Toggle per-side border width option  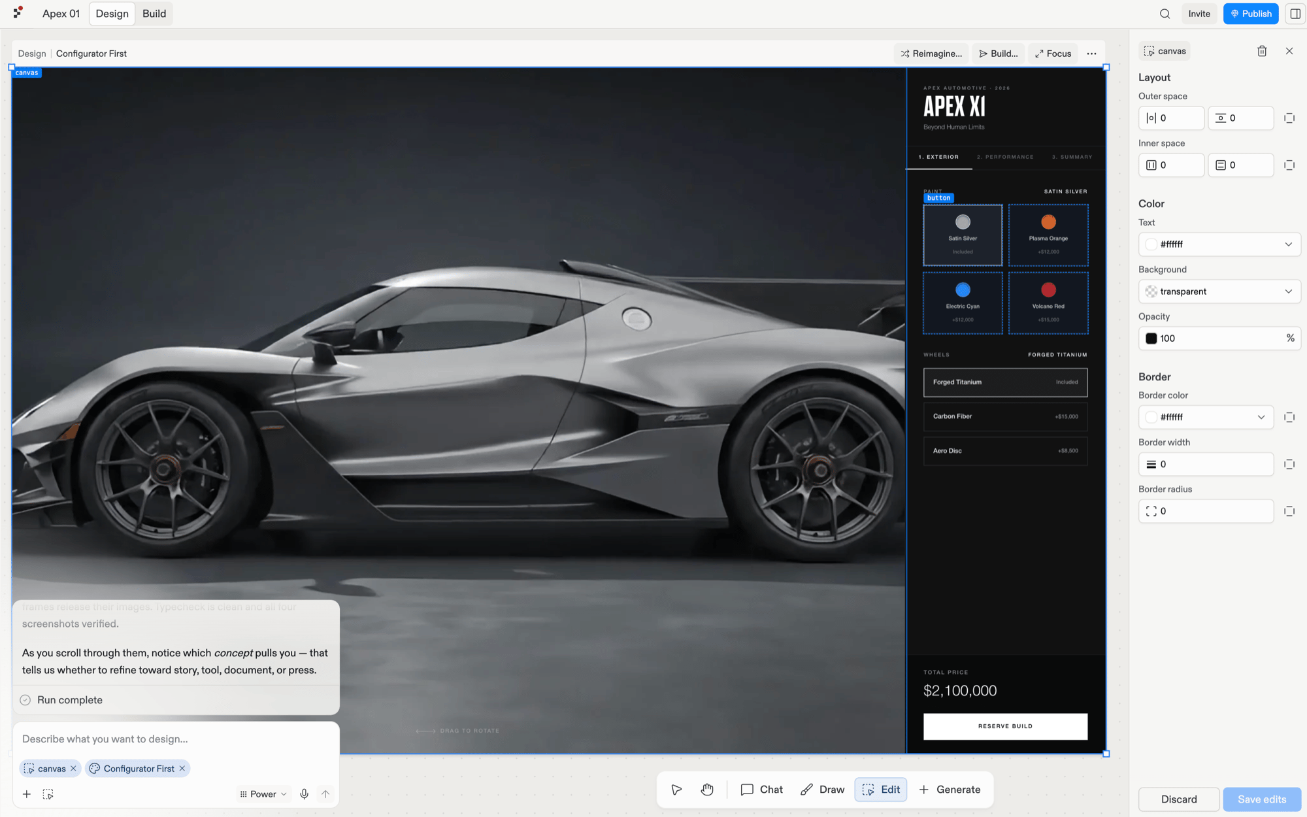coord(1289,464)
